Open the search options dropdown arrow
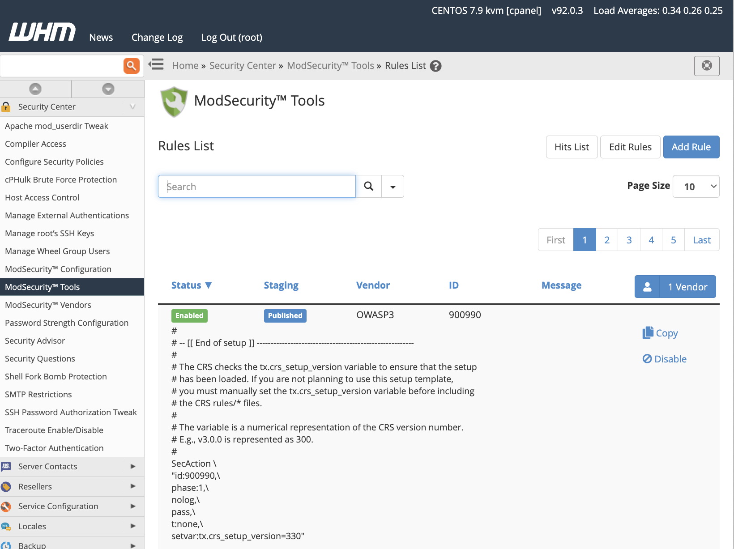Image resolution: width=734 pixels, height=549 pixels. pos(393,186)
